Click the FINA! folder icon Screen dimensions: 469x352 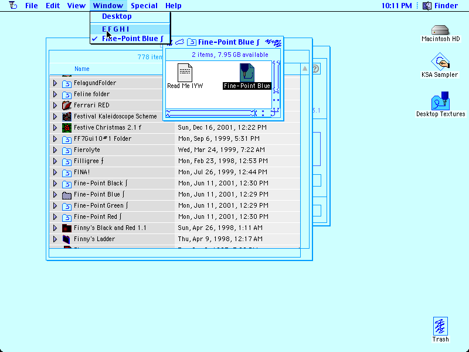coord(67,172)
